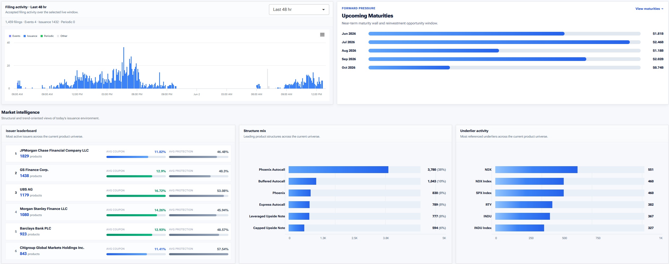Image resolution: width=669 pixels, height=264 pixels.
Task: Open JPMorgan Chase Financial Company LLC issuer
Action: click(118, 153)
